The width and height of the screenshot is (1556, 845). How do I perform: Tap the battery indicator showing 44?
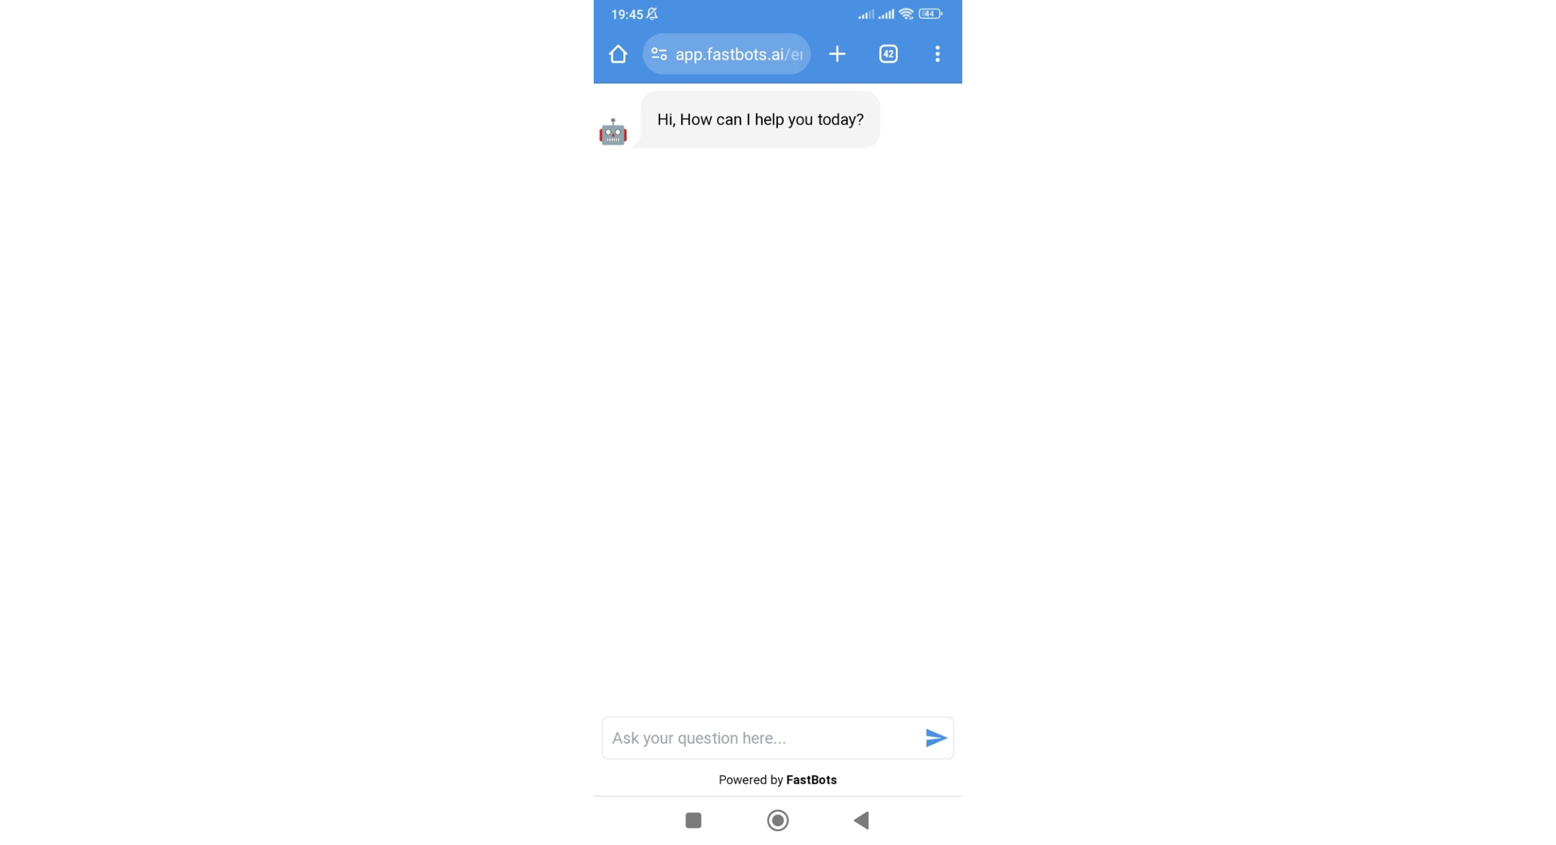point(930,14)
